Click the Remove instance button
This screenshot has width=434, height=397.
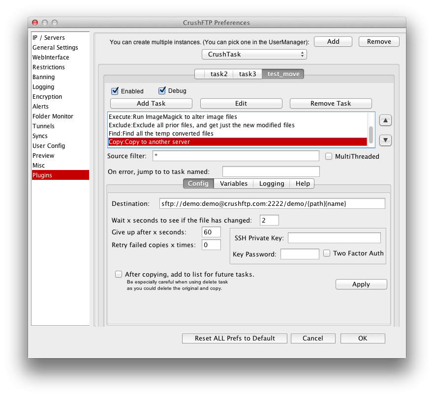[379, 41]
